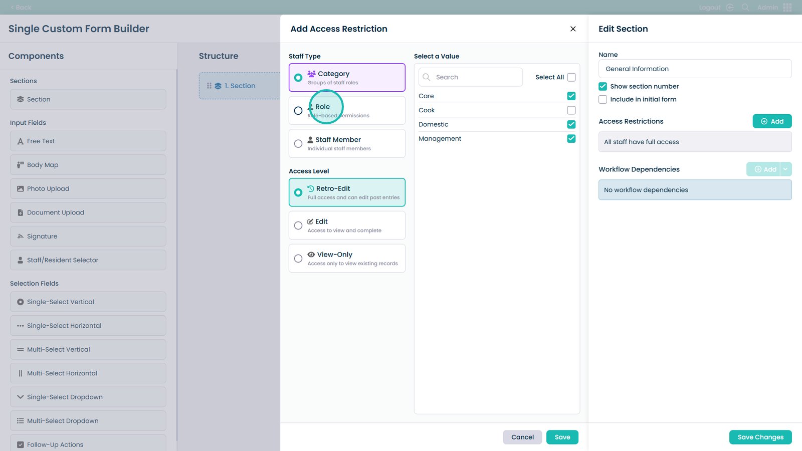The height and width of the screenshot is (451, 802).
Task: Select the 1. Section structure item
Action: [x=240, y=86]
